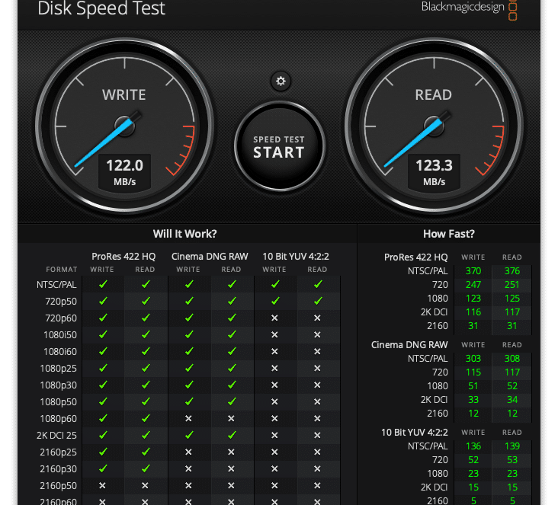The image size is (558, 505).
Task: Click the 123.3 MB/s read speed readout
Action: (435, 172)
